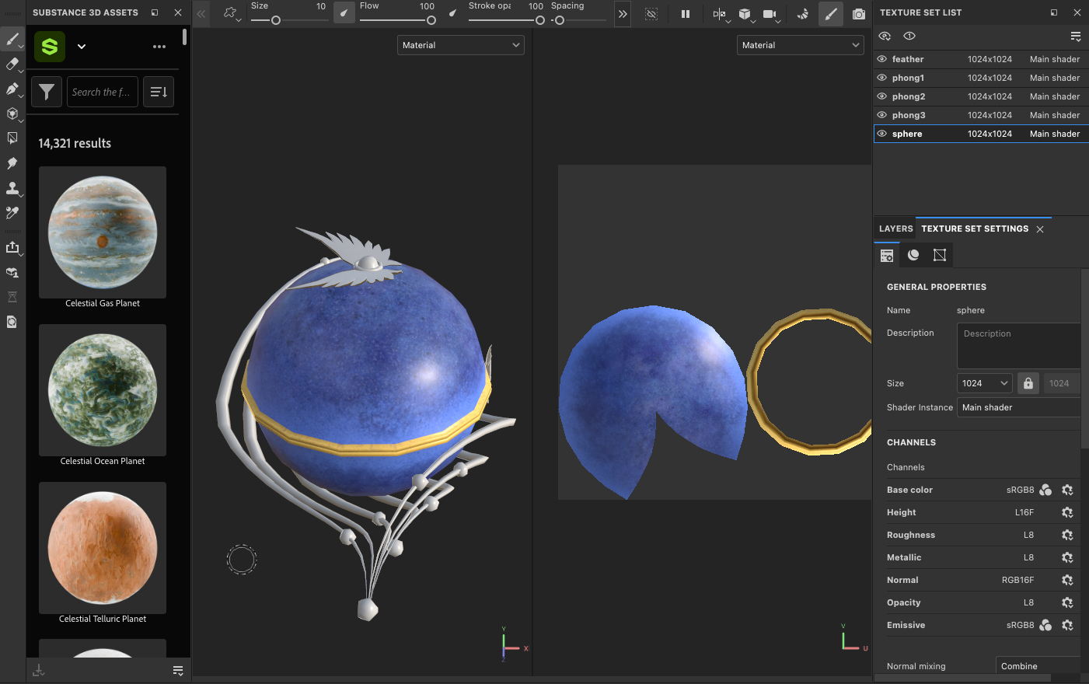Screen dimensions: 1089x684
Task: Open the texture set Size dropdown
Action: (984, 382)
